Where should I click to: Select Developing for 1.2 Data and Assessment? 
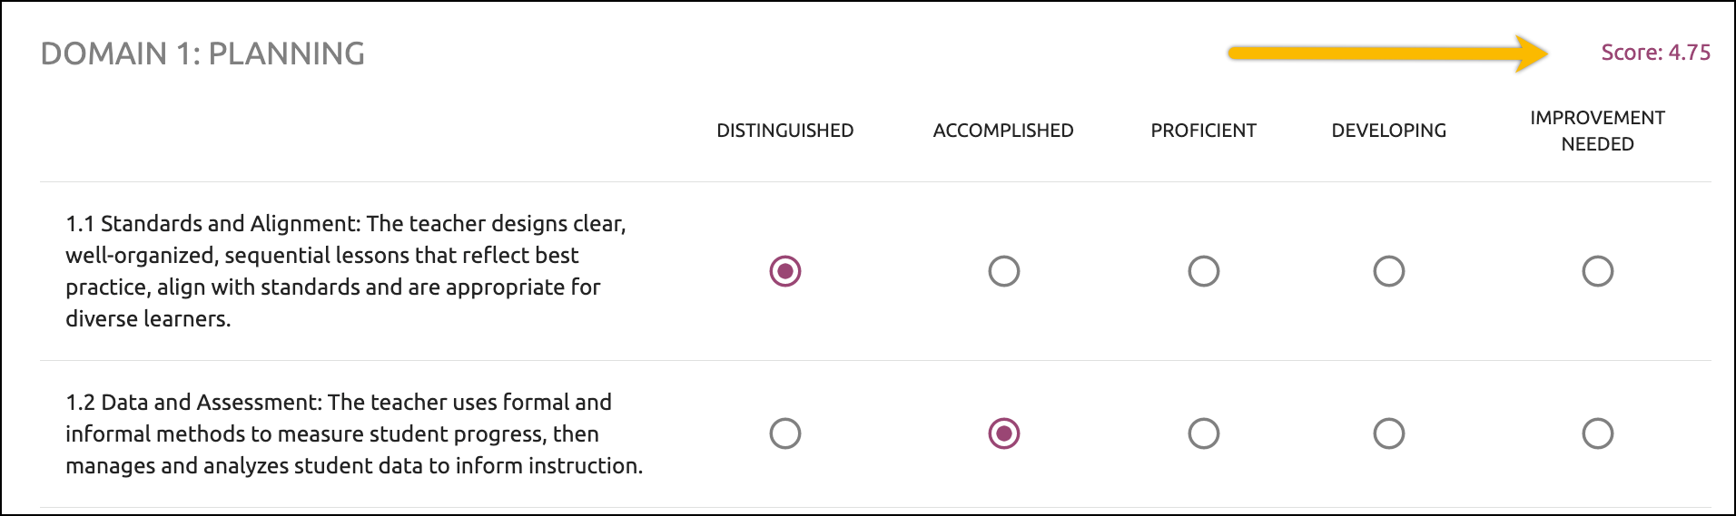tap(1389, 433)
